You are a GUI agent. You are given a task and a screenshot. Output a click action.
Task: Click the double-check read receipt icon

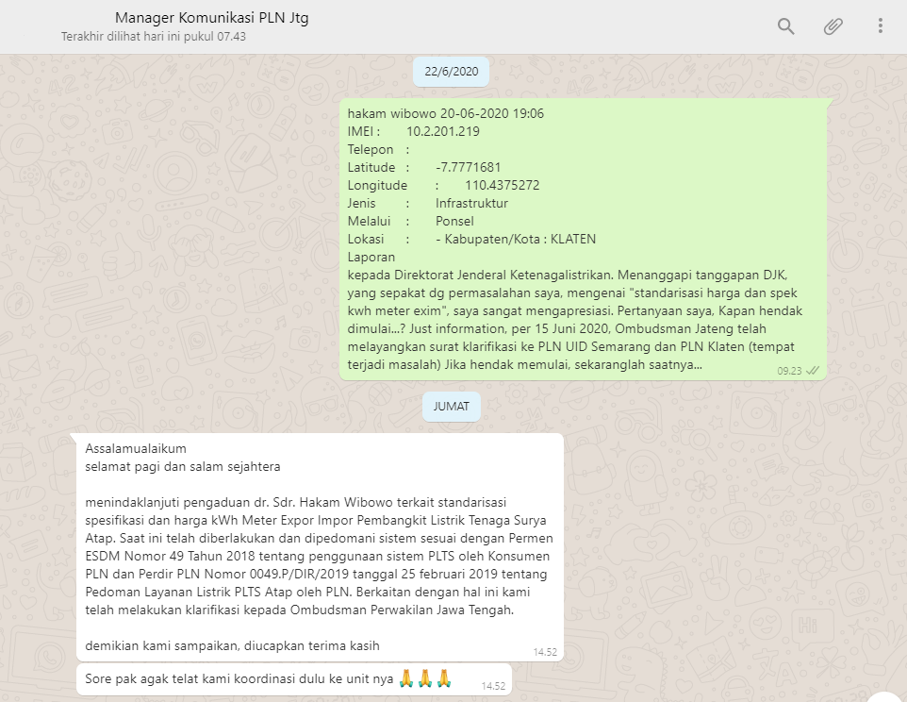[813, 371]
